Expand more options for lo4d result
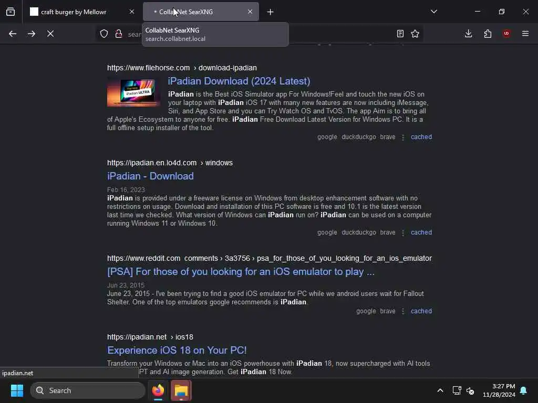538x403 pixels. coord(403,232)
